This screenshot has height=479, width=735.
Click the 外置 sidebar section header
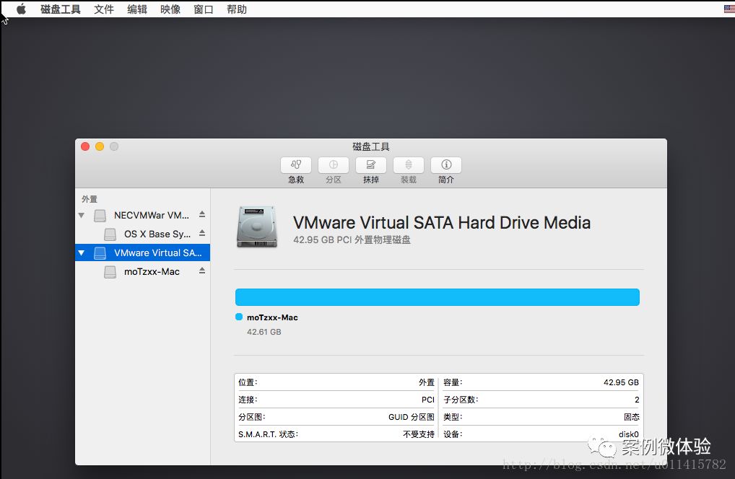point(90,199)
